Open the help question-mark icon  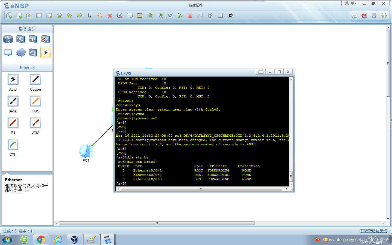[384, 16]
